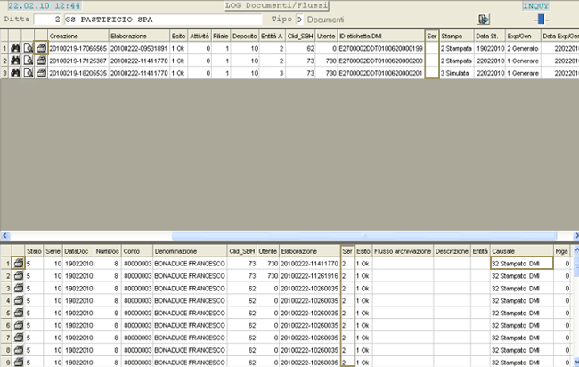This screenshot has height=367, width=579.
Task: Click the Ditta number input field
Action: pos(44,19)
